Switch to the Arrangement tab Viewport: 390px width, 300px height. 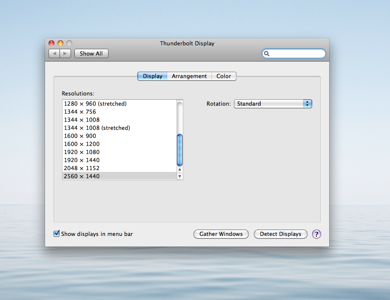point(189,76)
